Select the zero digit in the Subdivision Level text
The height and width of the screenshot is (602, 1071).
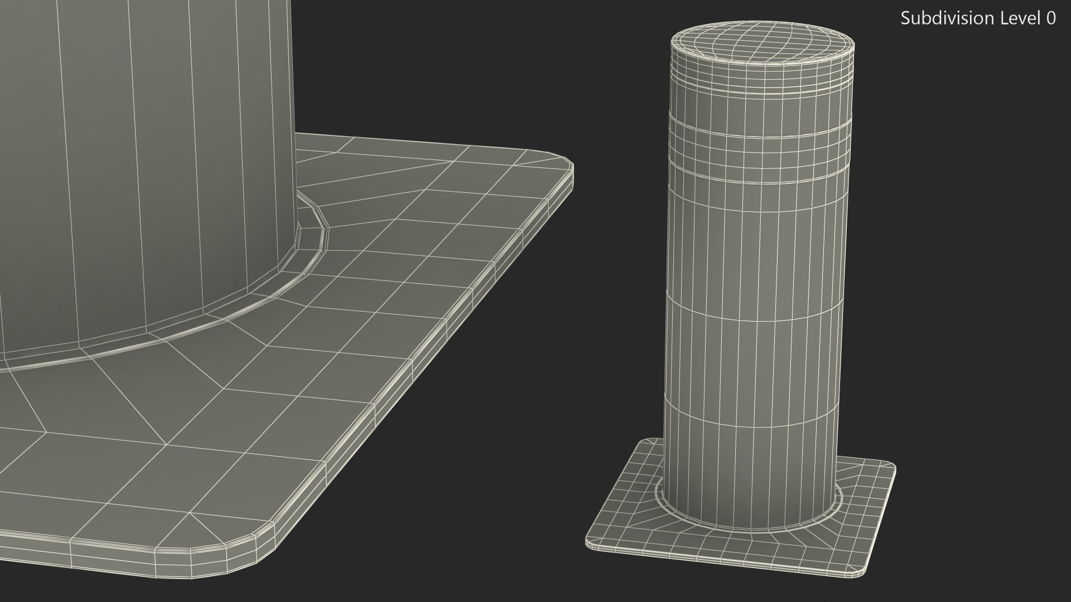tap(1050, 18)
